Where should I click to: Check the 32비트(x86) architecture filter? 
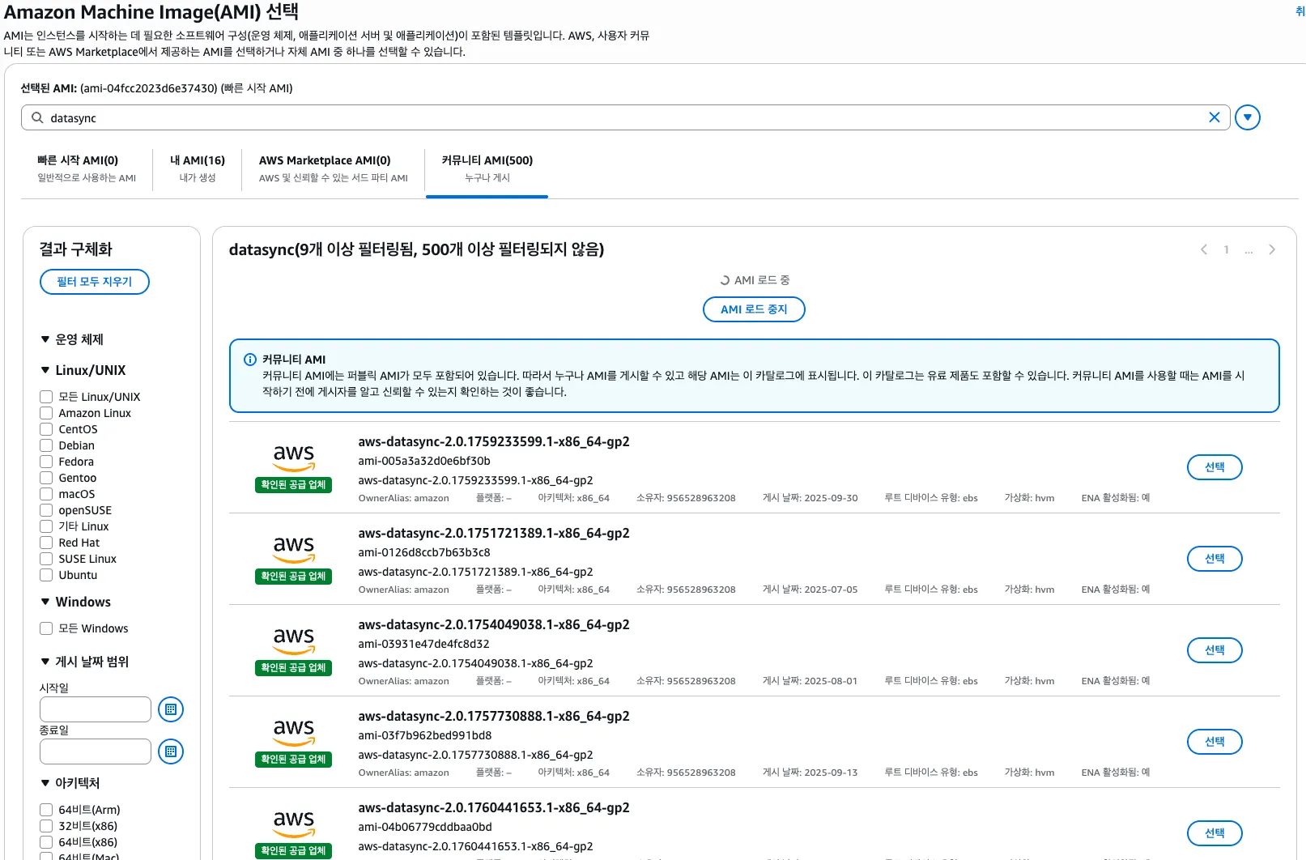tap(46, 826)
